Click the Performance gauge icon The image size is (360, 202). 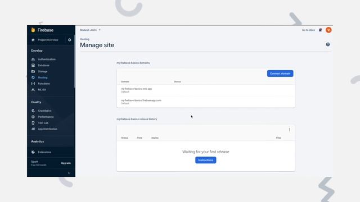(33, 117)
